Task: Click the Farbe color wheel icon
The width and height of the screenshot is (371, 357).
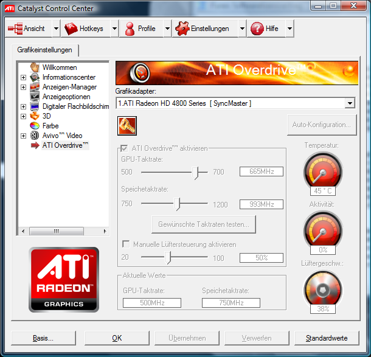Action: click(35, 126)
